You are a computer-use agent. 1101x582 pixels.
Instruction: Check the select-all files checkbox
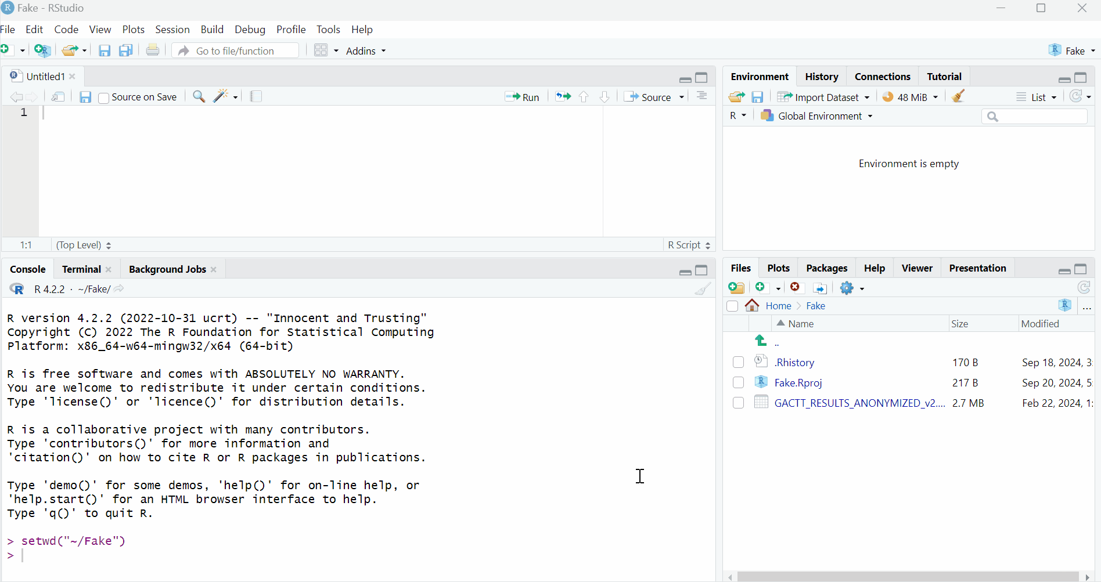coord(732,306)
